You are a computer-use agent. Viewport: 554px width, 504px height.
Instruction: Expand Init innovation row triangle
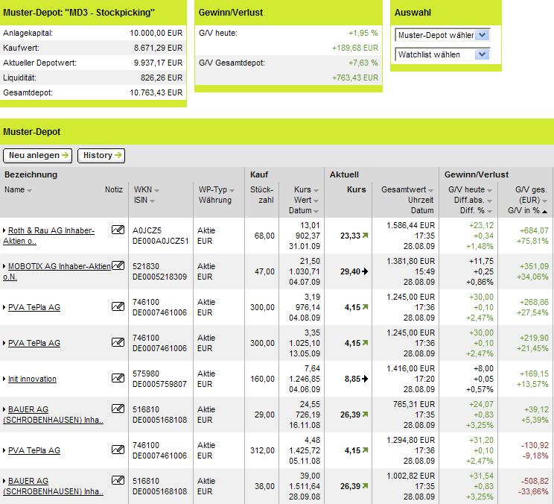[4, 379]
